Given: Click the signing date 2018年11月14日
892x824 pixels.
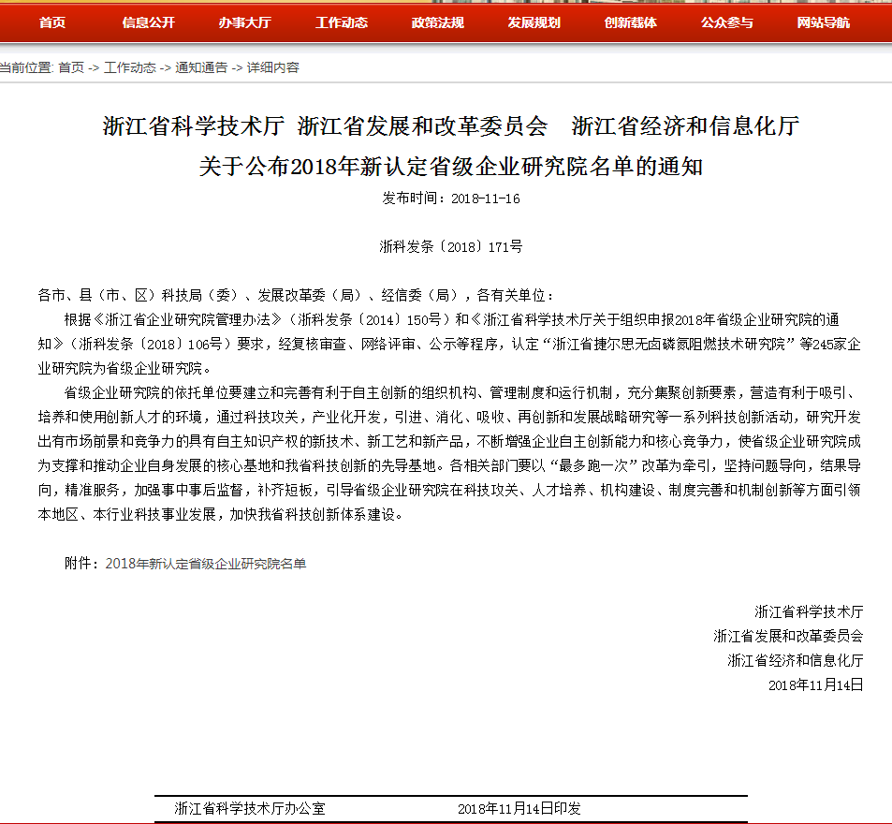Looking at the screenshot, I should 814,684.
